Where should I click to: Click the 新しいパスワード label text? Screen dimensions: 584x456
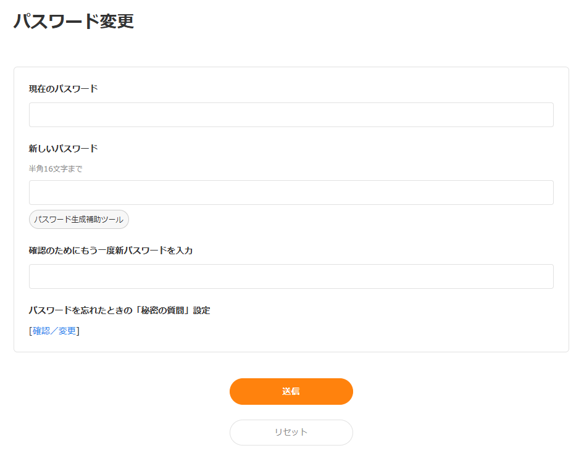(x=63, y=149)
